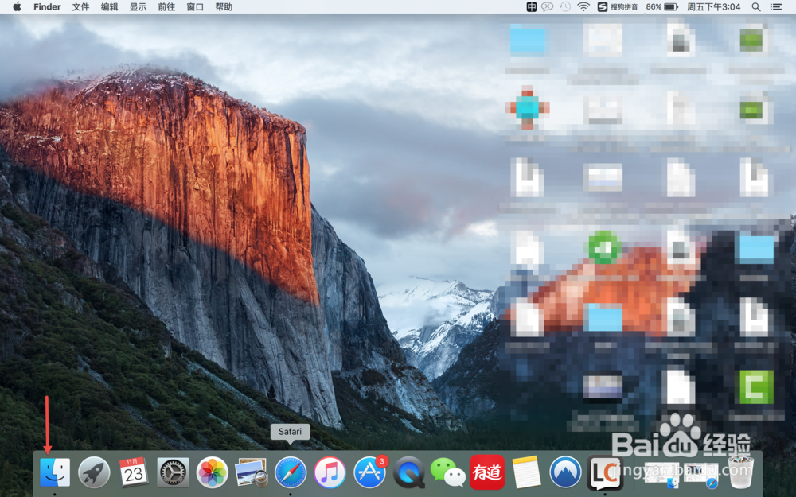Open the 显示 menu
The height and width of the screenshot is (497, 796).
click(138, 6)
